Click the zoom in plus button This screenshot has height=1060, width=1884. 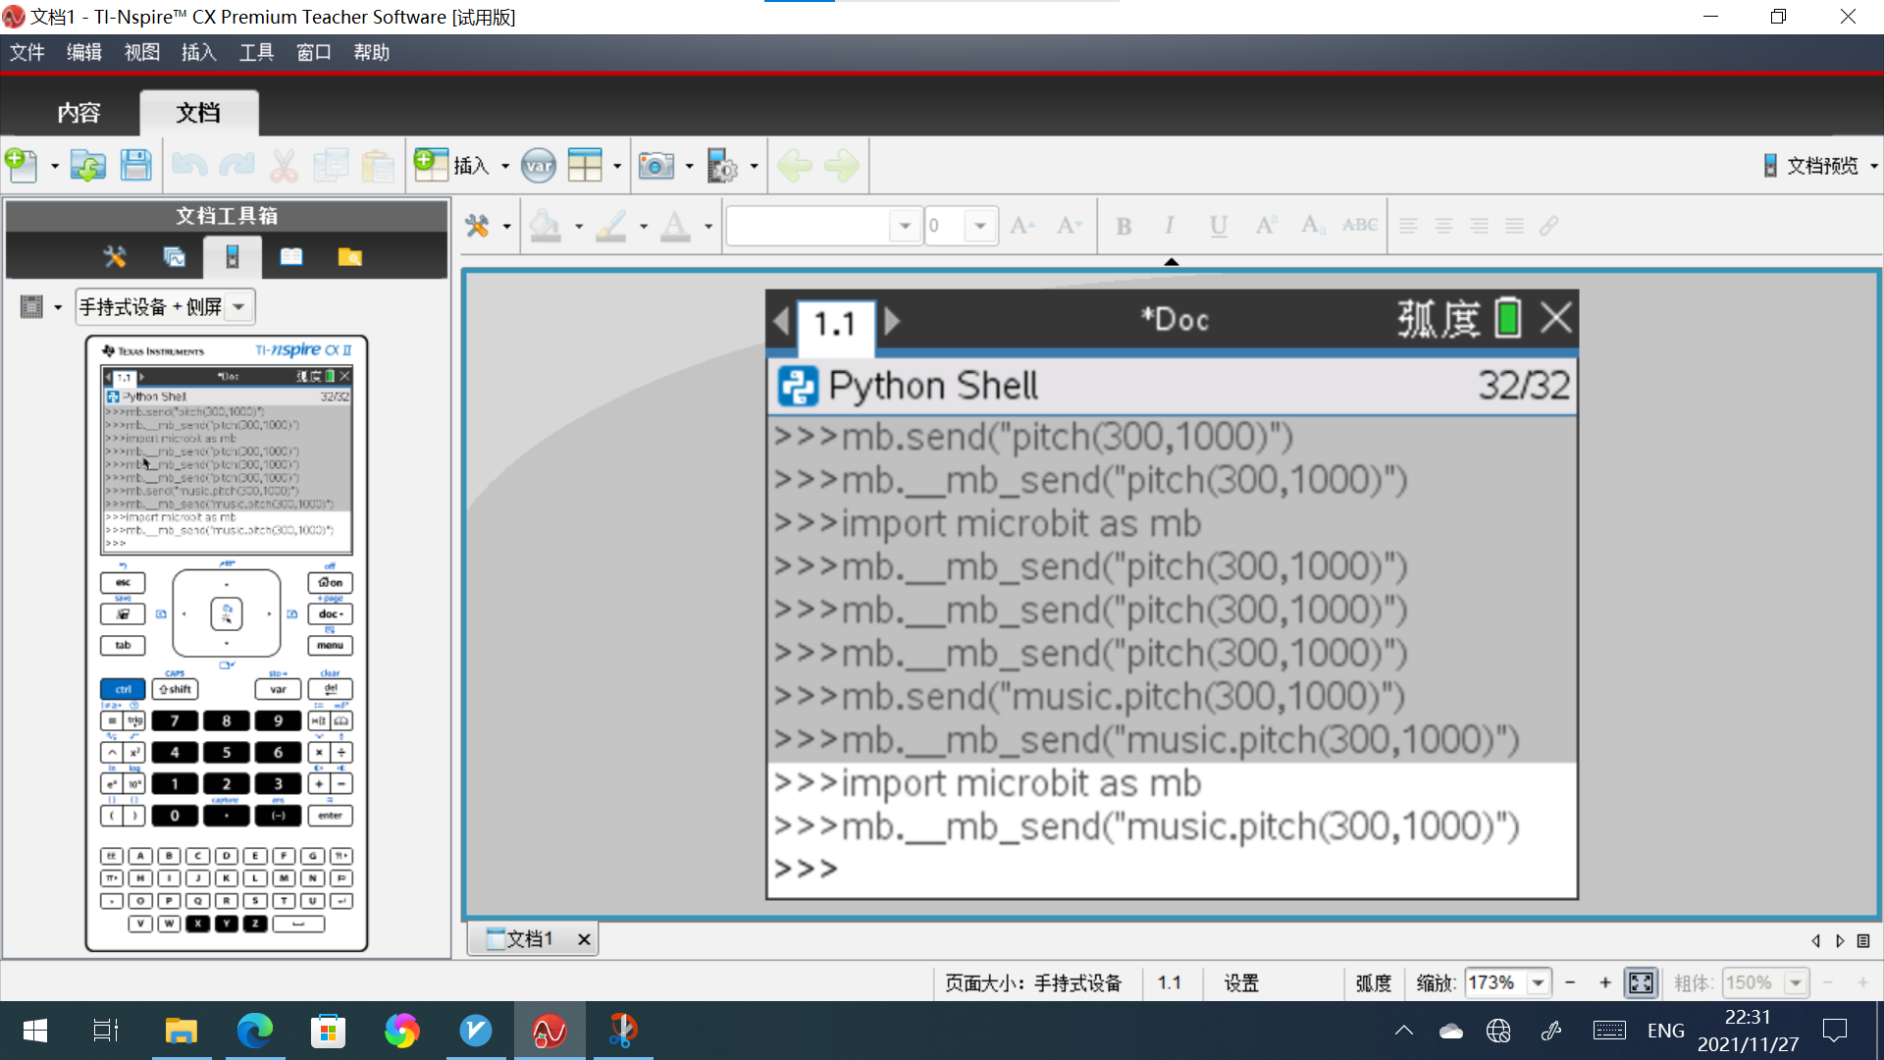click(x=1605, y=982)
